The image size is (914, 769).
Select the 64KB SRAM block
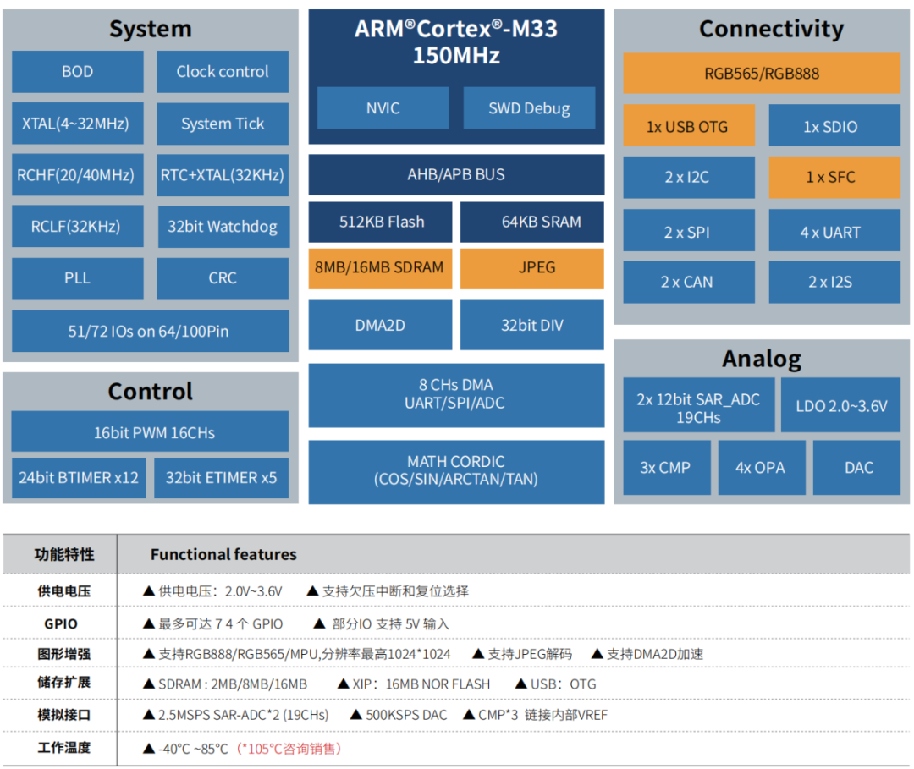(x=532, y=222)
